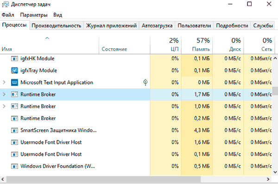The width and height of the screenshot is (278, 185).
Task: Switch to the Пользователи tab
Action: 194,26
